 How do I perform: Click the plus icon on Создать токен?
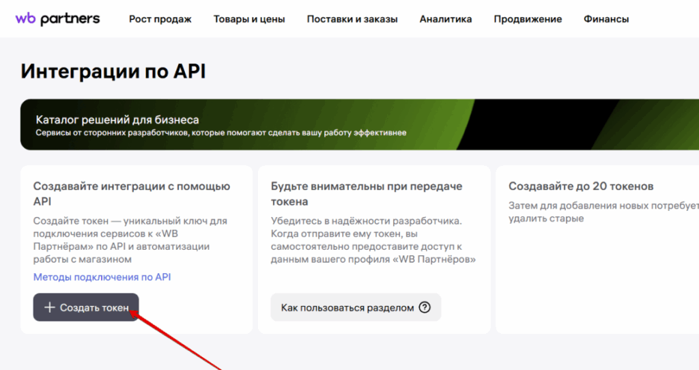(x=49, y=308)
